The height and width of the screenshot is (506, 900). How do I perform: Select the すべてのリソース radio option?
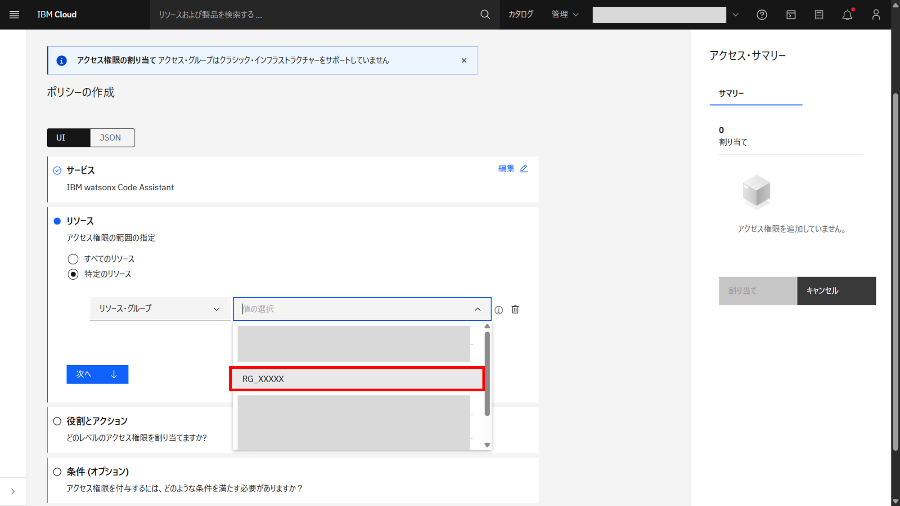(x=73, y=259)
